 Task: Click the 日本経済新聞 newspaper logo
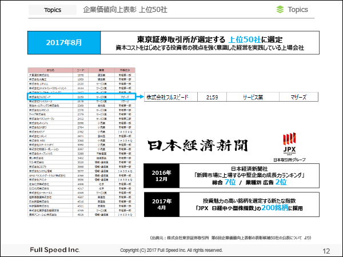(198, 145)
